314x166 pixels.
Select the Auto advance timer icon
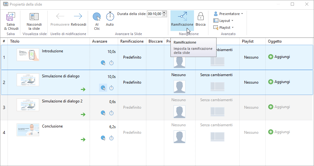pyautogui.click(x=110, y=16)
